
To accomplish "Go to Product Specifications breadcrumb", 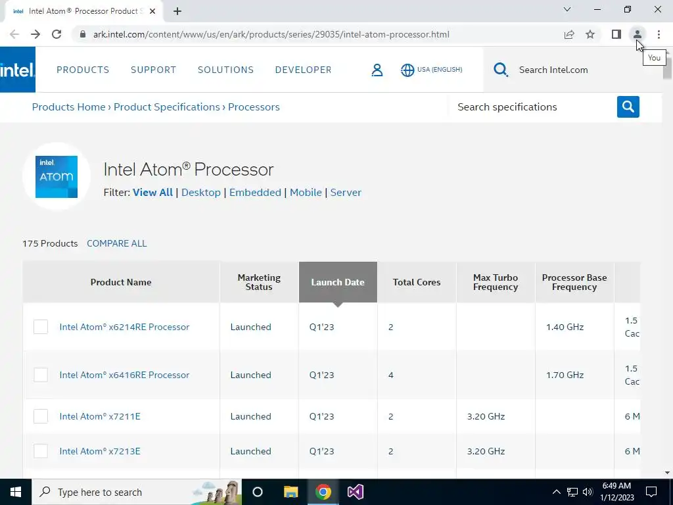I will click(166, 107).
